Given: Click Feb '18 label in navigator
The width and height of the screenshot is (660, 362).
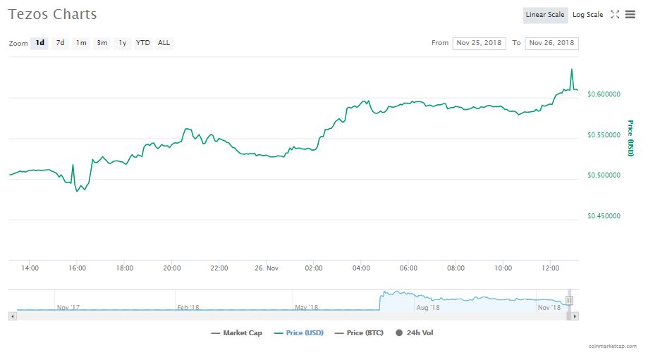Looking at the screenshot, I should (188, 307).
